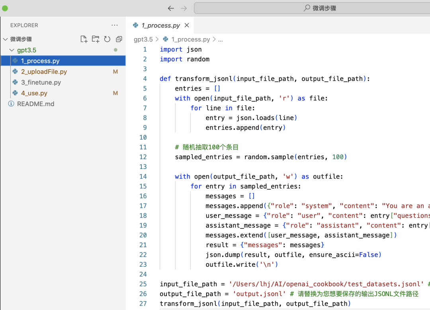
Task: Click 'import random' on line 2
Action: [185, 59]
